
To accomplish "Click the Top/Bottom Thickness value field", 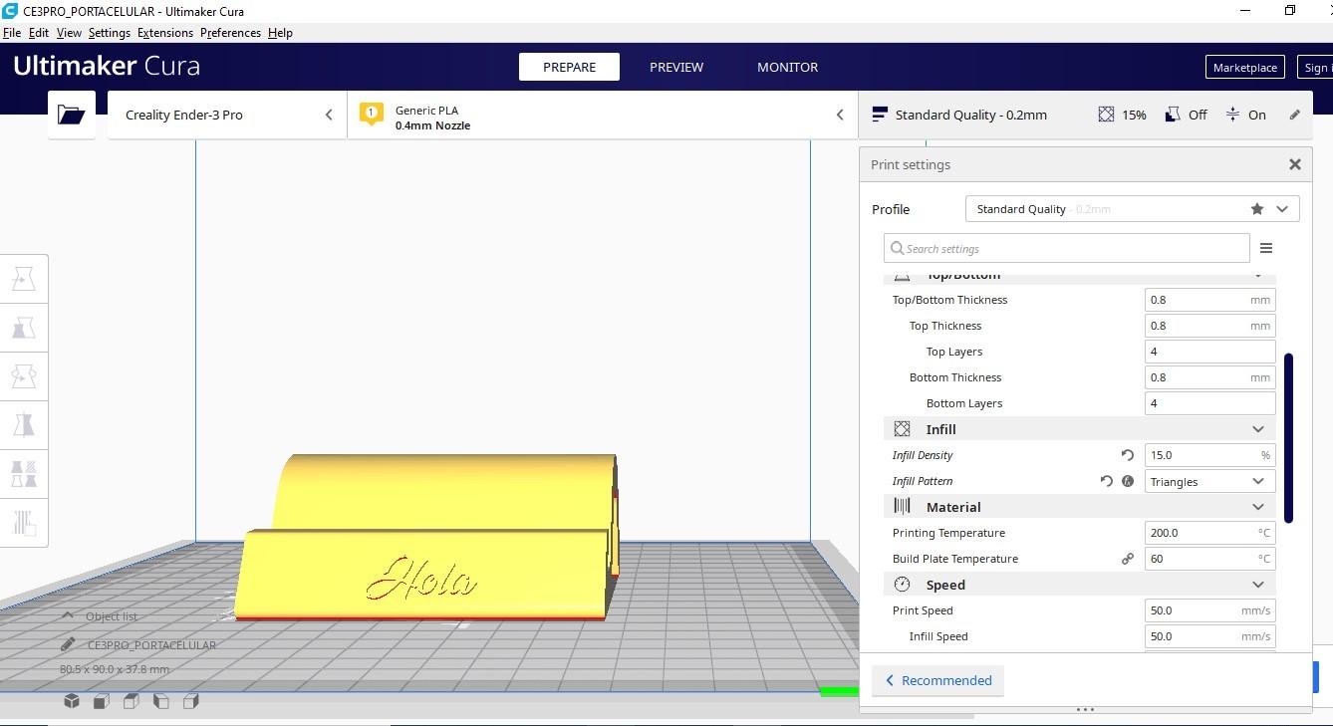I will click(1209, 300).
